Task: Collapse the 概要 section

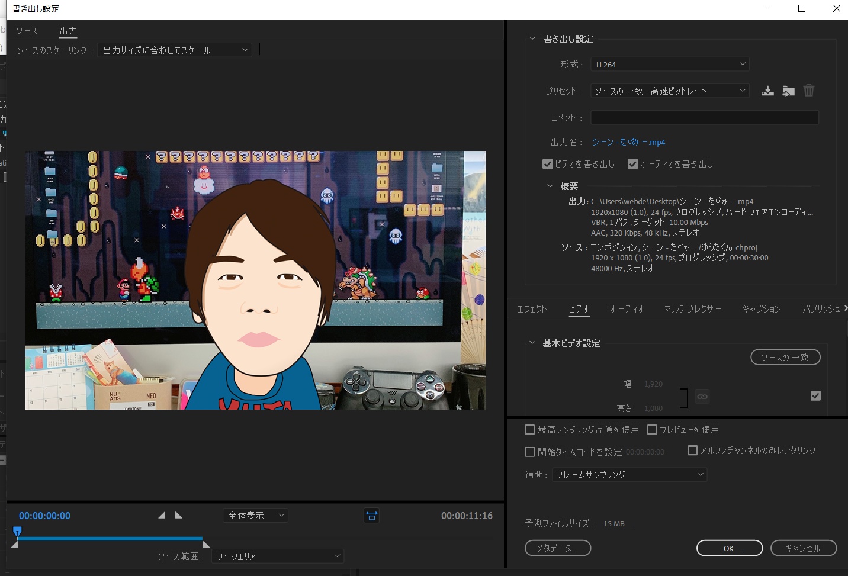Action: tap(550, 186)
